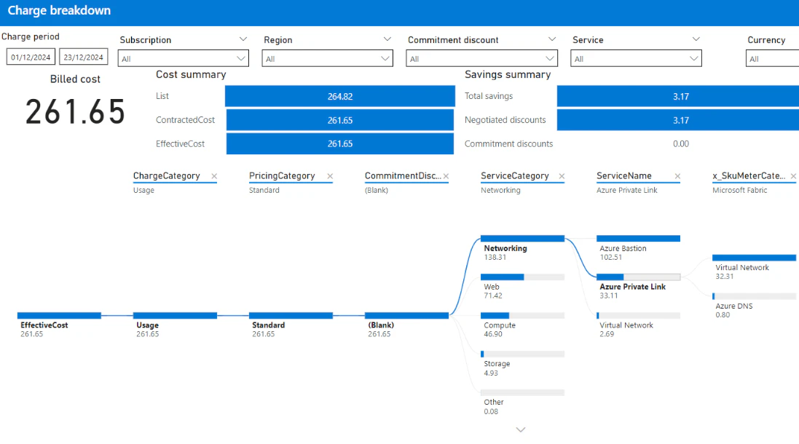Viewport: 799px width, 444px height.
Task: Collapse the Subscription slicer header chevron
Action: point(243,39)
